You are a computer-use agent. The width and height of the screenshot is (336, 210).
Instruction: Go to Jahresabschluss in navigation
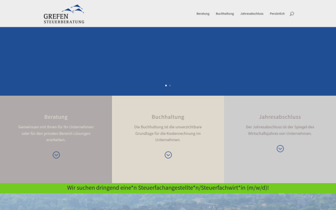coord(252,13)
